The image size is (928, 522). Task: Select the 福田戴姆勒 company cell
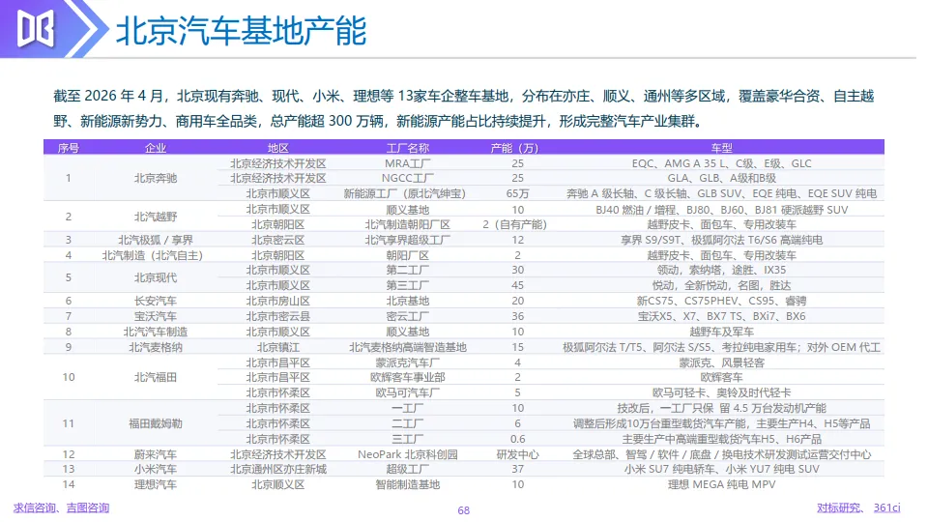coord(155,423)
